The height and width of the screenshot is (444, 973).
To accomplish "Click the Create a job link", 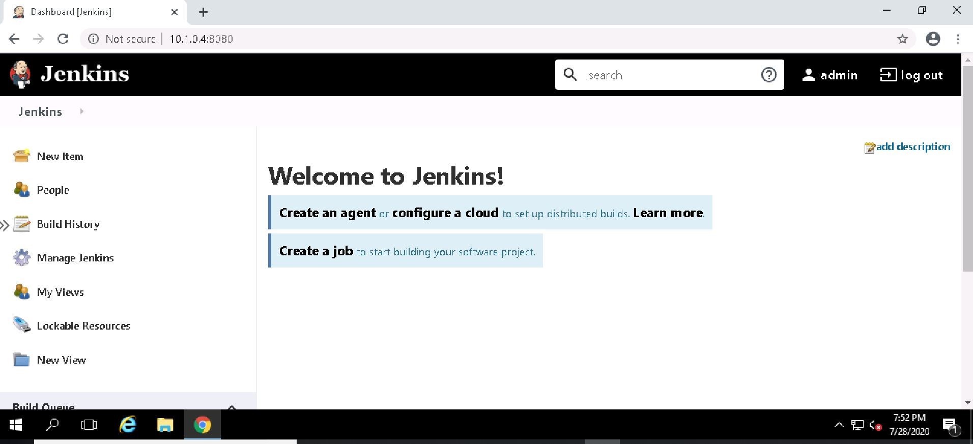I will [x=316, y=251].
